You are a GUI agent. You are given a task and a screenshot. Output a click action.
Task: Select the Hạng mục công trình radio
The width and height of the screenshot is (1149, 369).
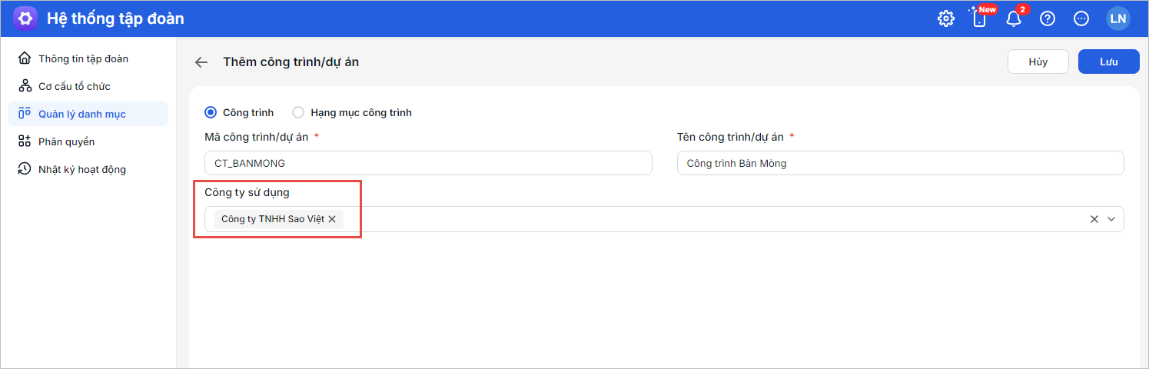point(298,112)
